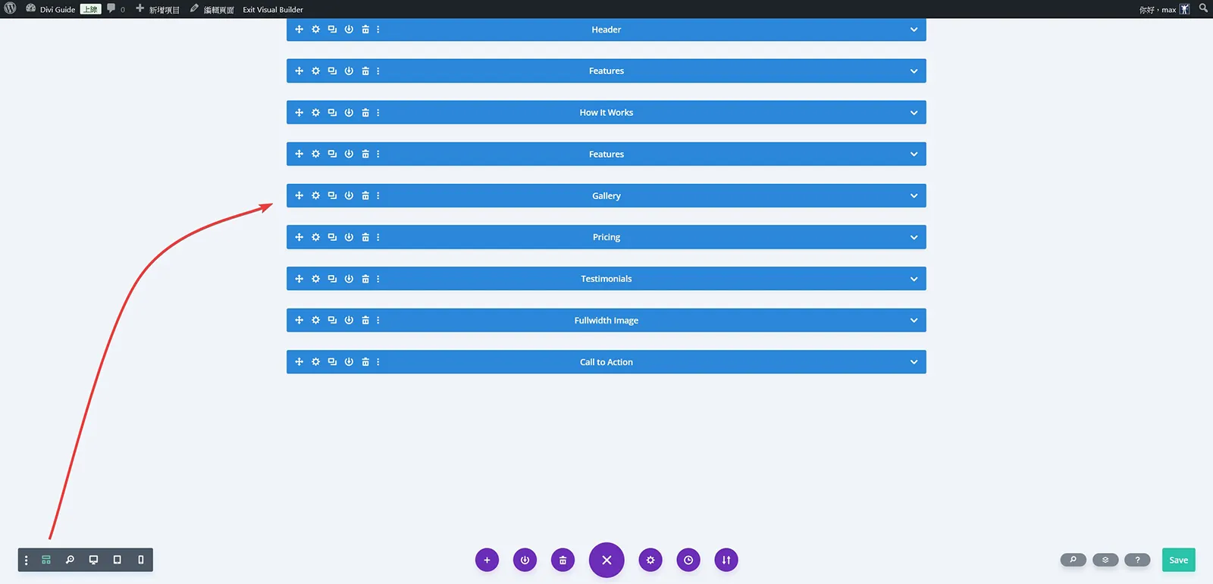Click the green Save button
This screenshot has height=584, width=1213.
pyautogui.click(x=1179, y=560)
